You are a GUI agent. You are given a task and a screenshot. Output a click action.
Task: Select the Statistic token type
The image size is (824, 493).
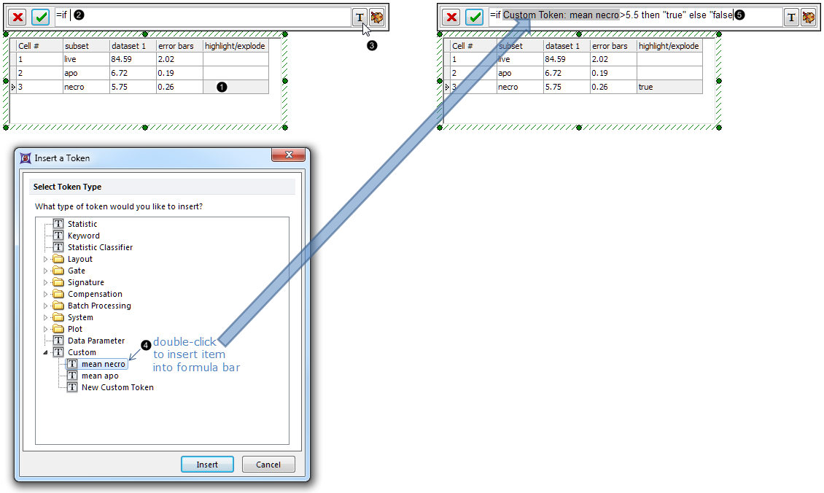pos(82,224)
